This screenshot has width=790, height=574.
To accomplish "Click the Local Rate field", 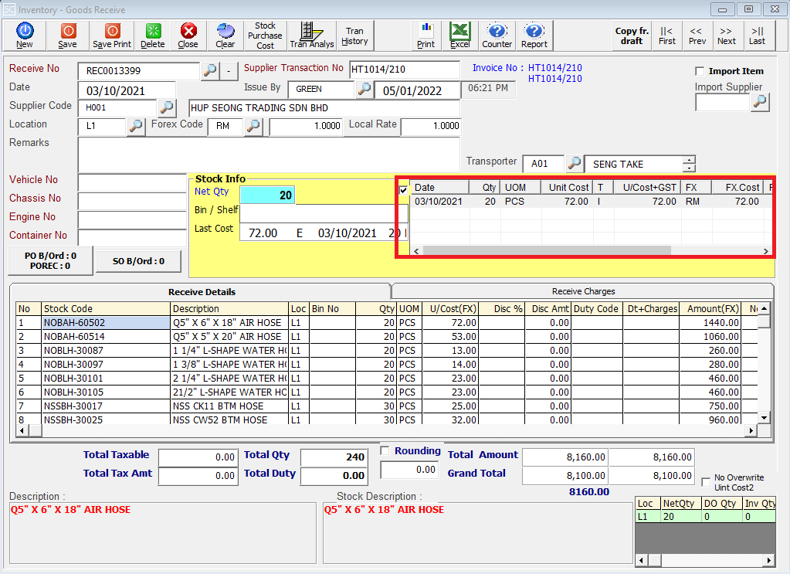I will click(x=430, y=125).
